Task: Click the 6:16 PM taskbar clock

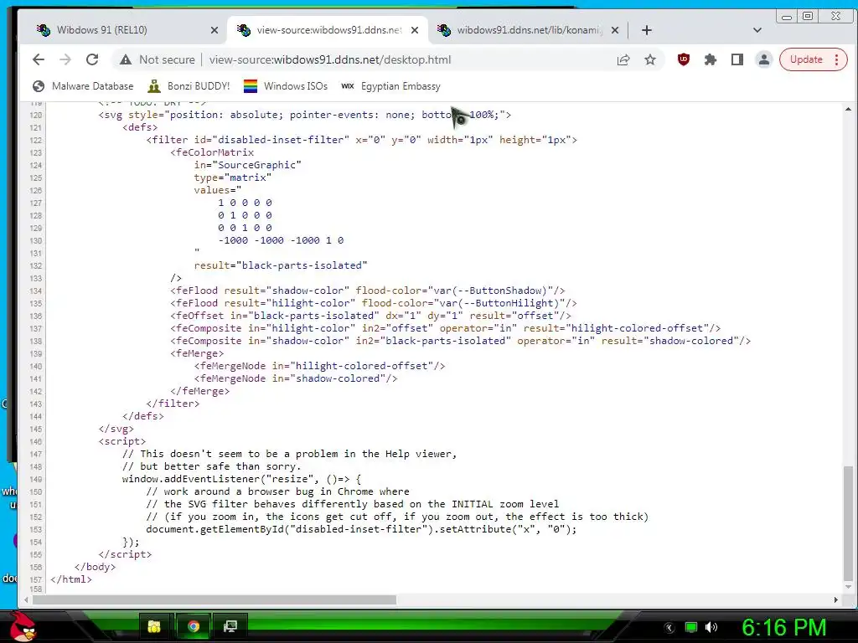Action: point(783,627)
